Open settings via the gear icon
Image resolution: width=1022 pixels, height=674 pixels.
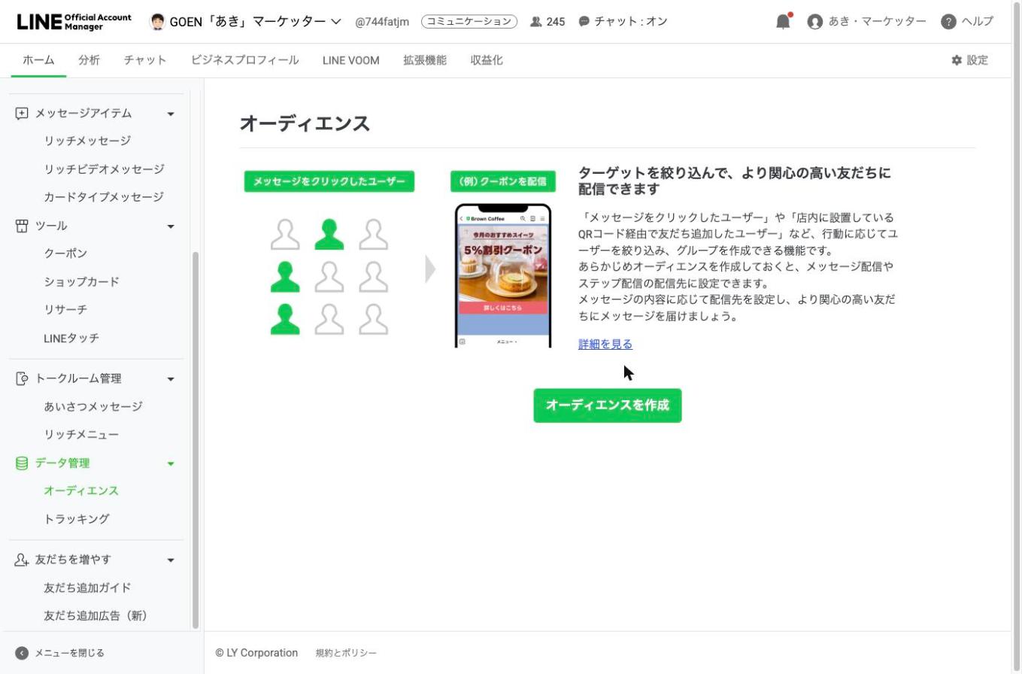point(957,60)
